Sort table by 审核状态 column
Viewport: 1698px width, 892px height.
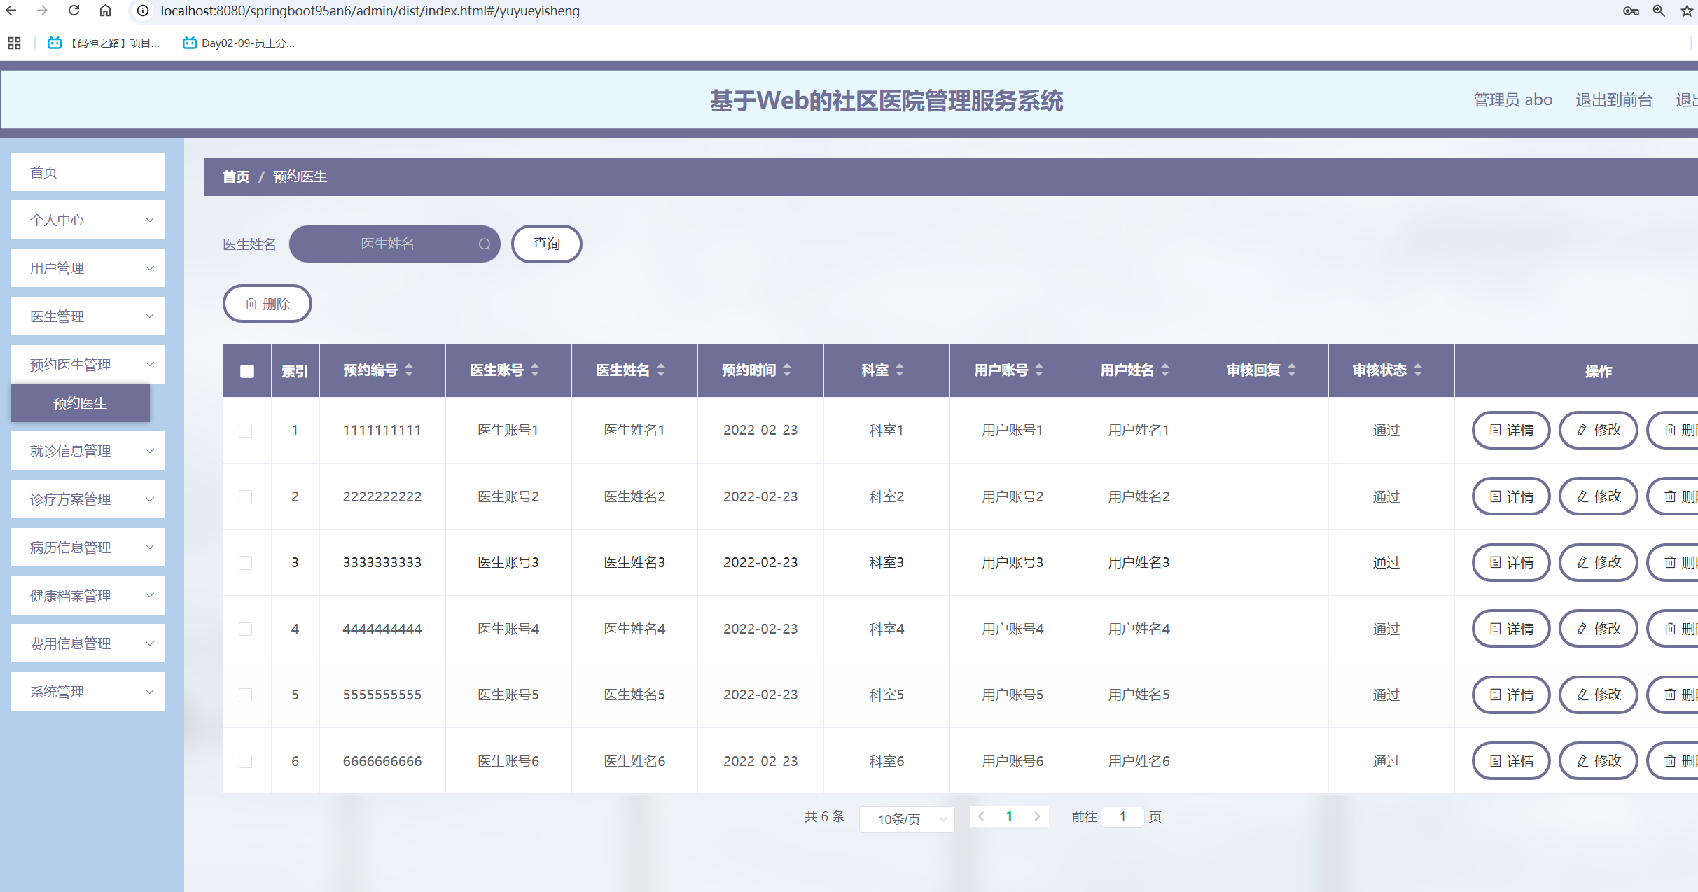point(1418,370)
